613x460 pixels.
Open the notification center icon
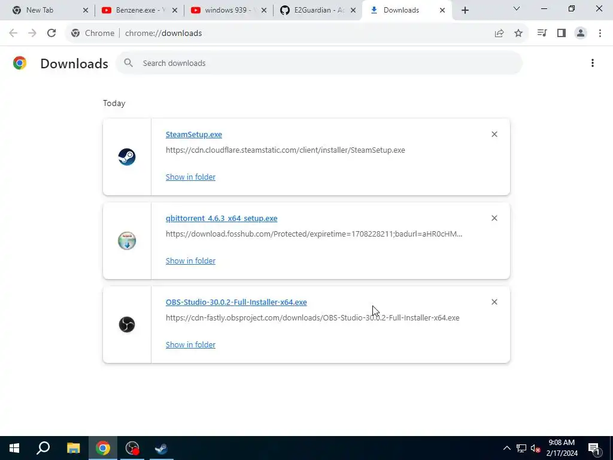pyautogui.click(x=594, y=448)
